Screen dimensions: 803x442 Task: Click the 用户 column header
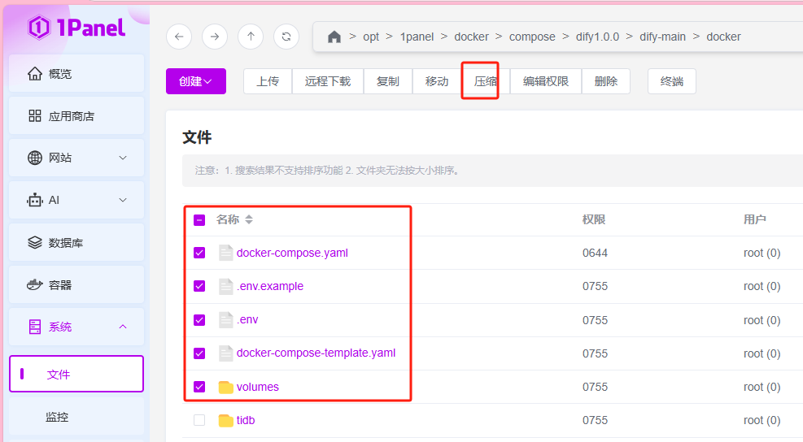755,219
